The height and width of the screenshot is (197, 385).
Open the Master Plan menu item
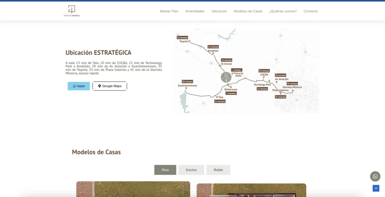(169, 11)
